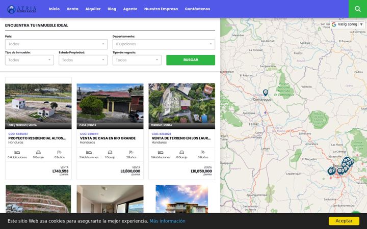Click the LOTE / TERRENO | VENTA tag

(22, 125)
